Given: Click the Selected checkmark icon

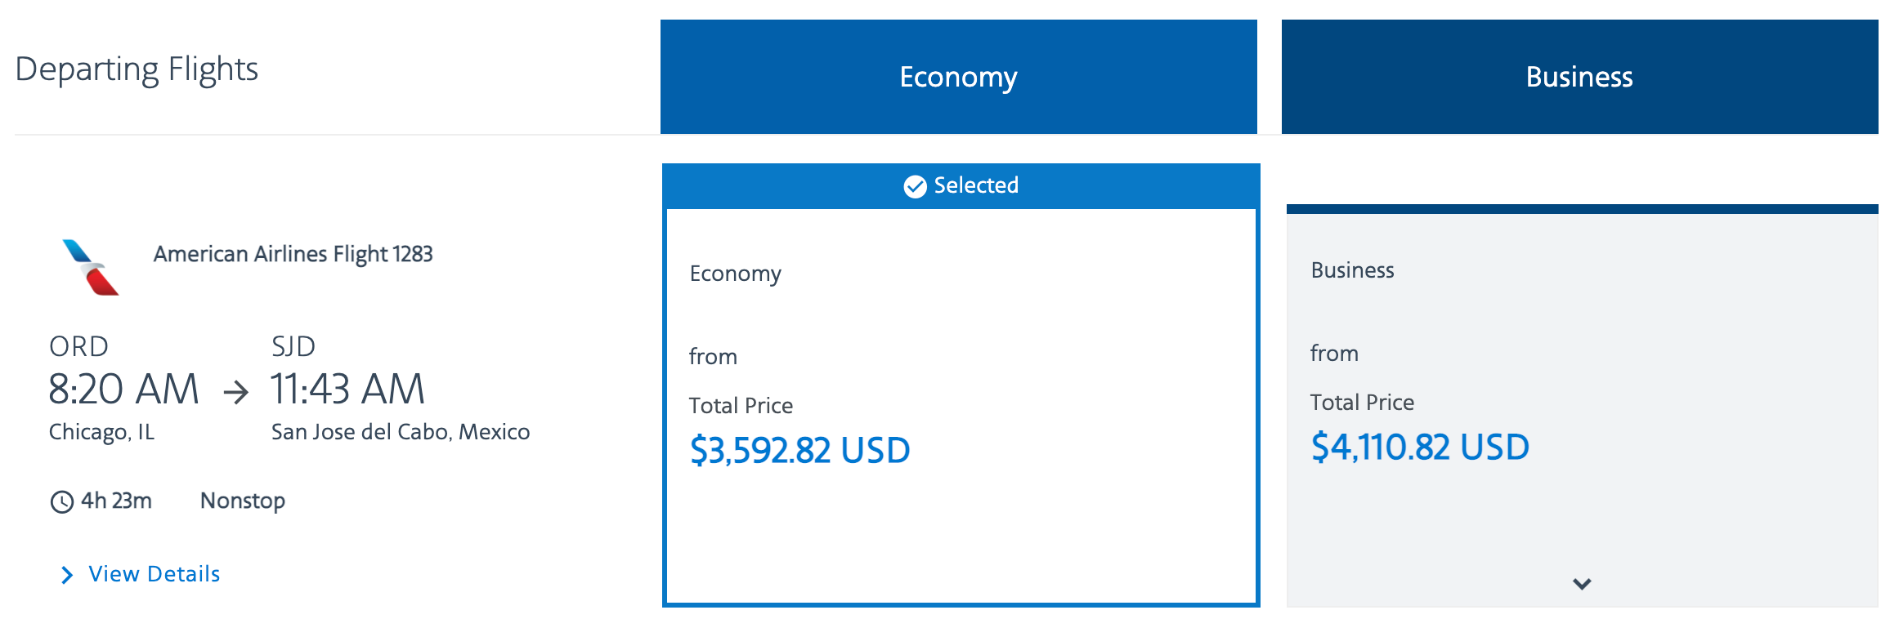Looking at the screenshot, I should point(916,185).
